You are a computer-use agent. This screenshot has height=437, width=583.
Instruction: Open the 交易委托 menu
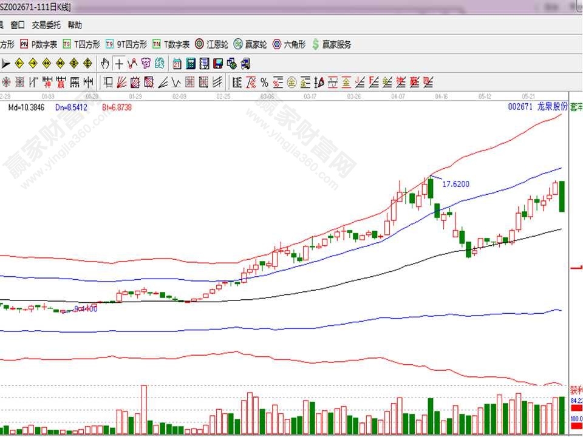(x=46, y=25)
